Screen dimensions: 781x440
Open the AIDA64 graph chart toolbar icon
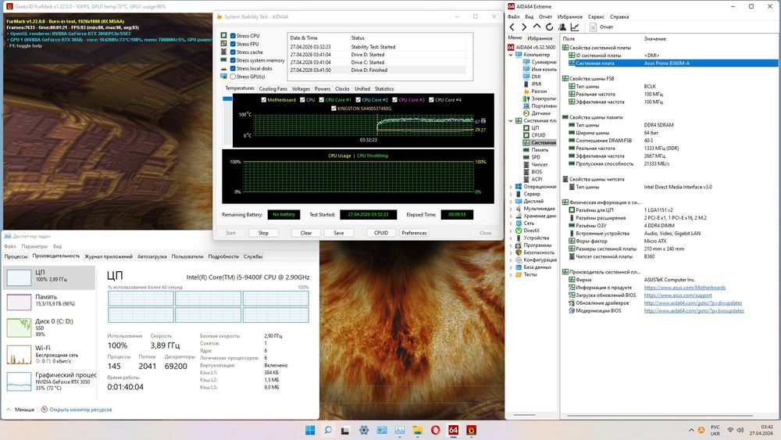tap(575, 27)
